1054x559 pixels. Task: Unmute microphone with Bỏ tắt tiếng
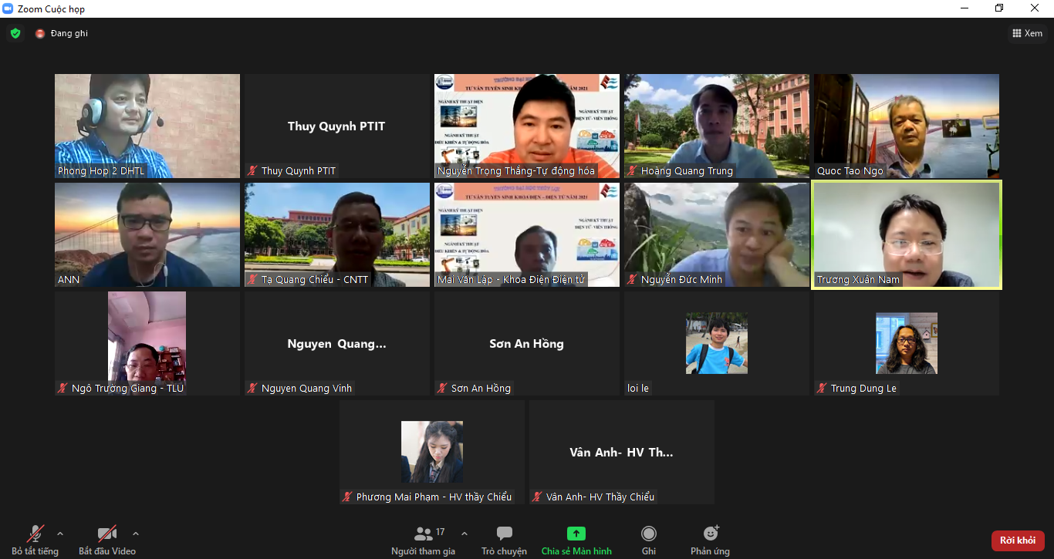(x=35, y=540)
